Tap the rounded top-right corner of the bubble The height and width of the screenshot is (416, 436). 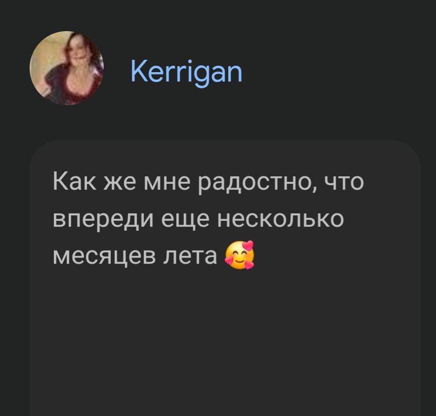pos(409,152)
